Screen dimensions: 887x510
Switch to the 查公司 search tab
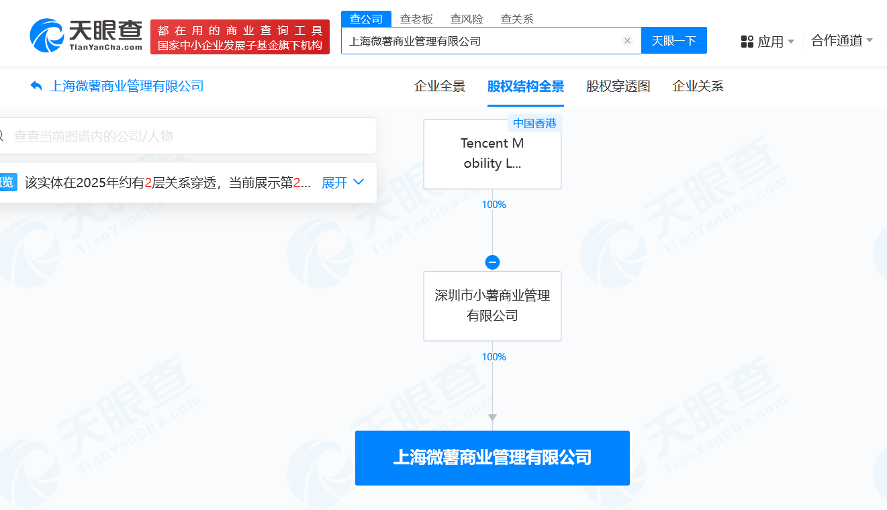pos(366,19)
